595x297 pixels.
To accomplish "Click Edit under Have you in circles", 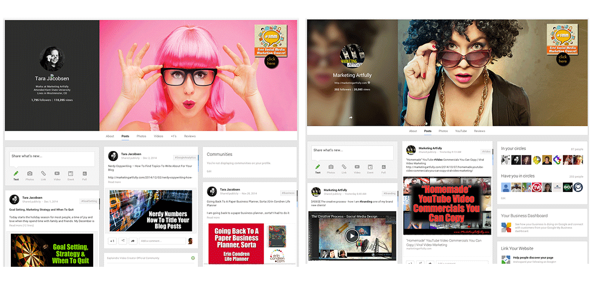I will click(x=503, y=198).
